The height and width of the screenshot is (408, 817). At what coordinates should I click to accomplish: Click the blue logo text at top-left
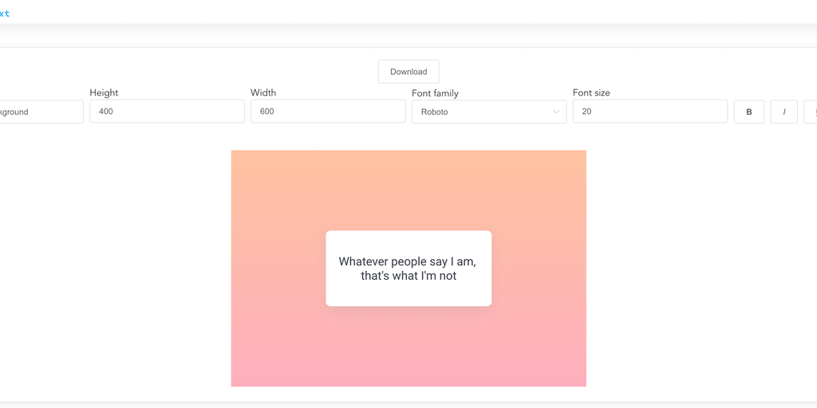5,14
